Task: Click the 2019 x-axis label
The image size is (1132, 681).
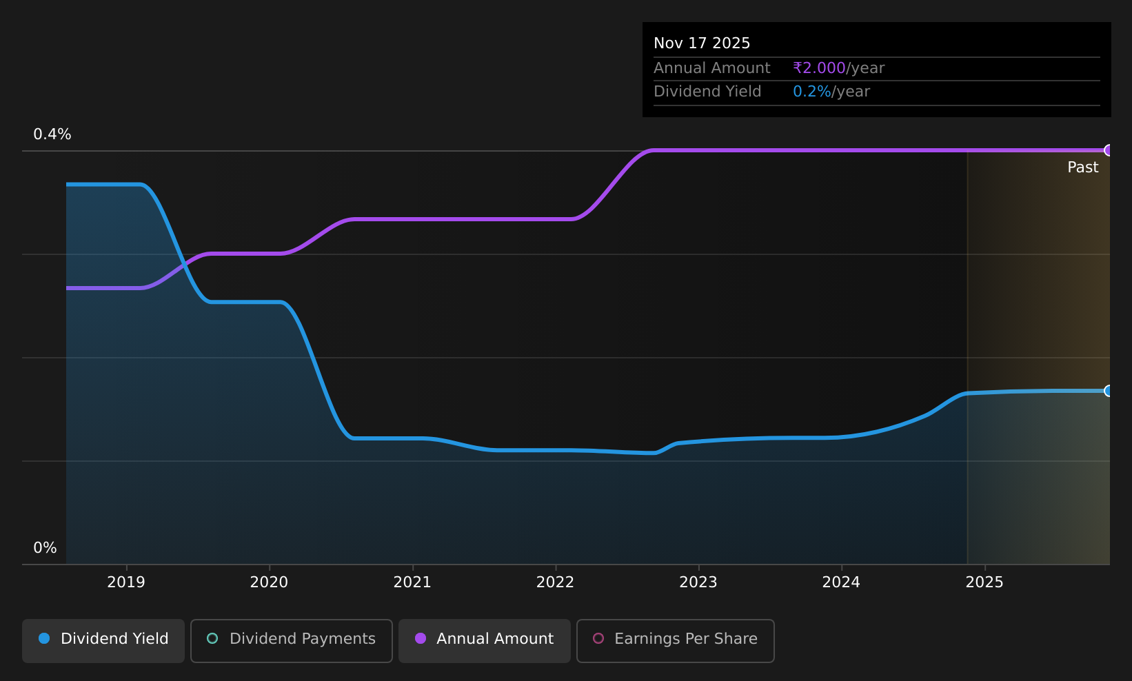Action: 126,582
